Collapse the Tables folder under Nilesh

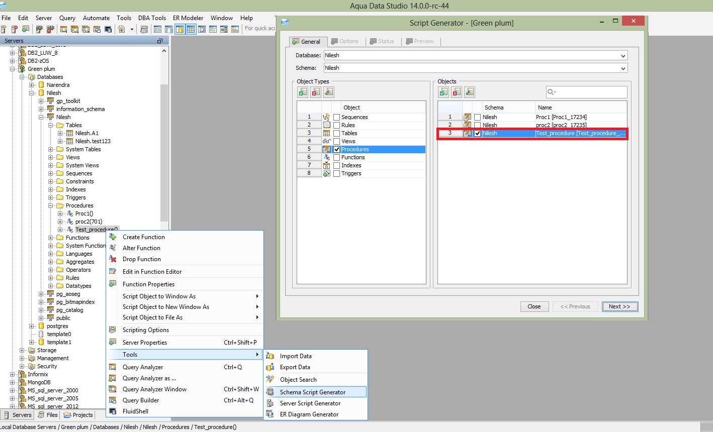point(50,125)
